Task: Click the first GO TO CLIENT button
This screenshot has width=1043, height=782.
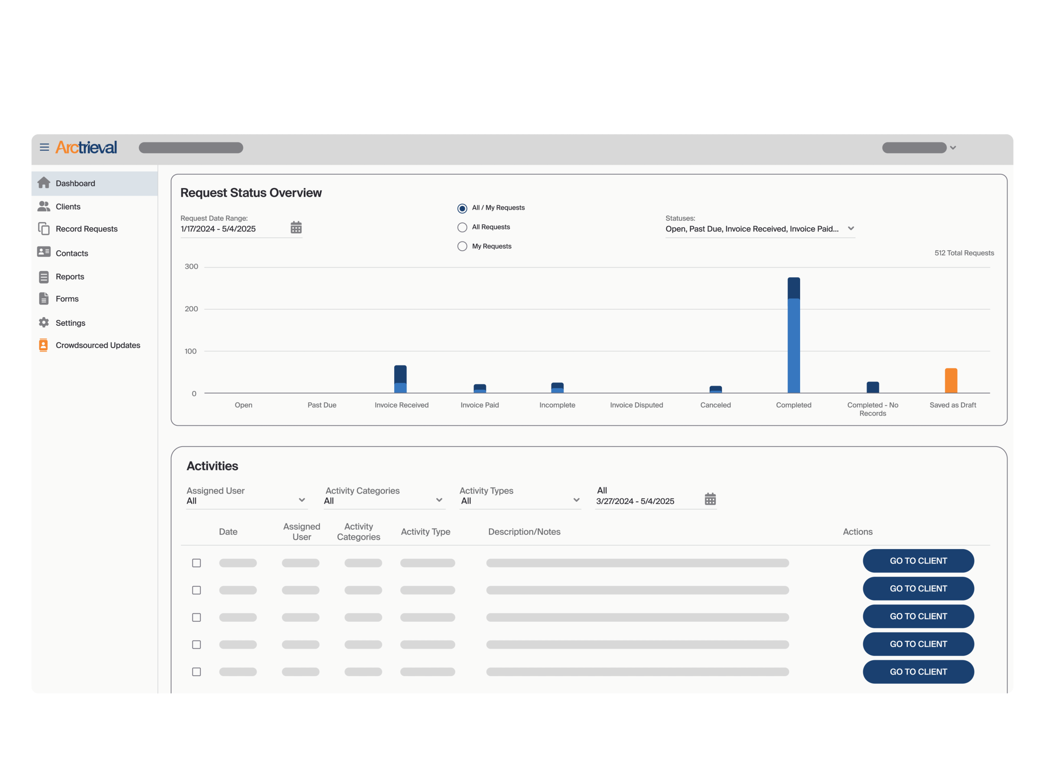Action: click(x=918, y=561)
